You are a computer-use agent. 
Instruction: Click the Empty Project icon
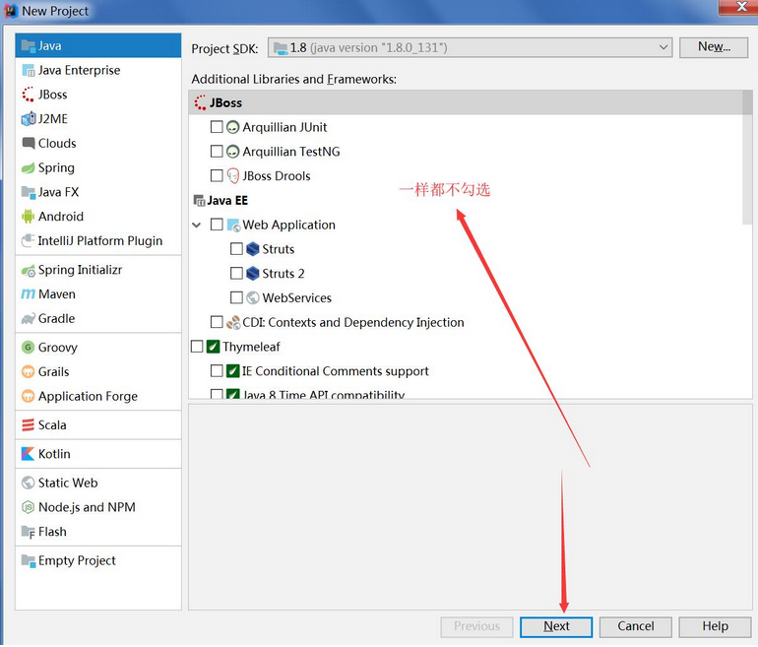tap(29, 561)
